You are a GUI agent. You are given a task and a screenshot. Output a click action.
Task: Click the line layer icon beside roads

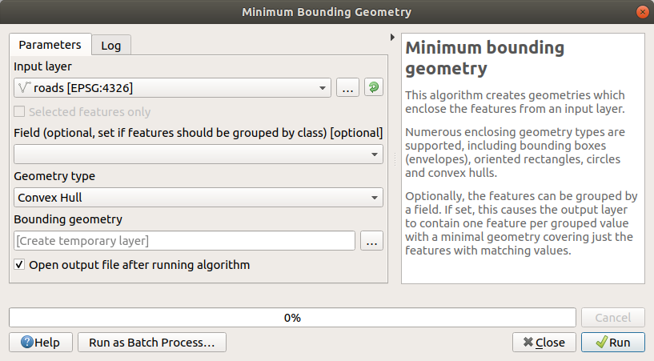[24, 88]
